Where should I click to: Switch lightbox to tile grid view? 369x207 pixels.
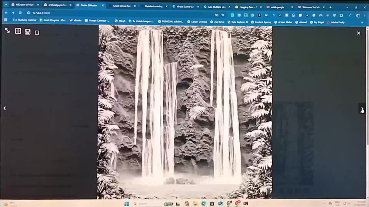18,31
